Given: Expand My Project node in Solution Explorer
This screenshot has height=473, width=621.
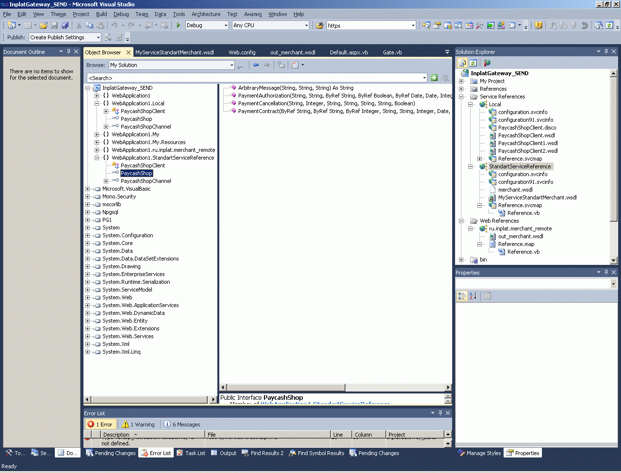Looking at the screenshot, I should (x=461, y=81).
